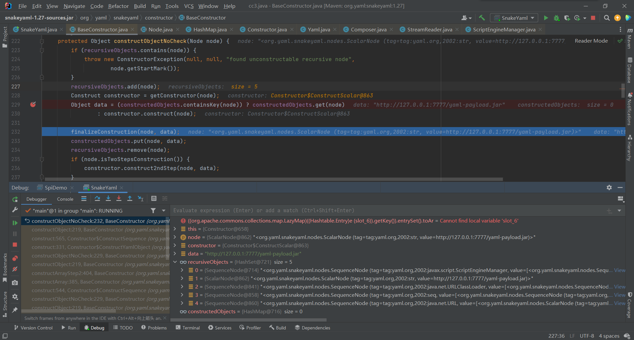Open Search Everywhere magnifier
This screenshot has width=634, height=340.
pyautogui.click(x=607, y=18)
